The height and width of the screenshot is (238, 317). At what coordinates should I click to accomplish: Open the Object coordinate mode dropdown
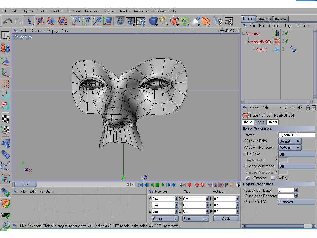point(165,218)
